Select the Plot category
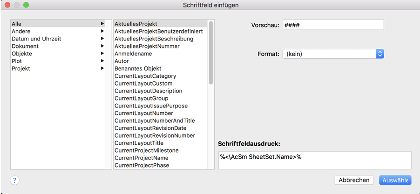The width and height of the screenshot is (420, 194). point(17,61)
